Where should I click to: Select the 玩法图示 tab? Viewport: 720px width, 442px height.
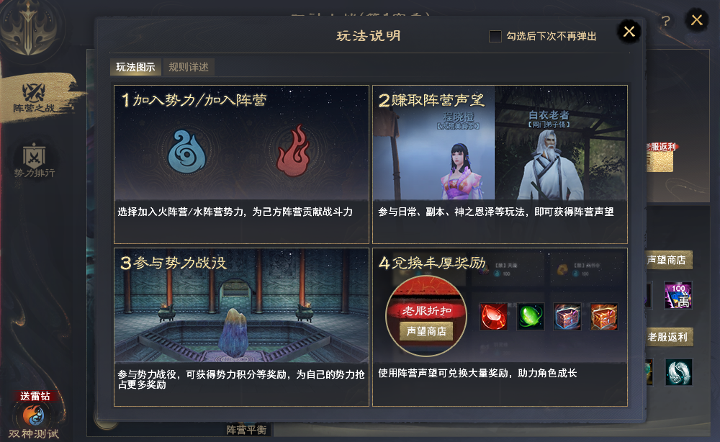click(135, 67)
